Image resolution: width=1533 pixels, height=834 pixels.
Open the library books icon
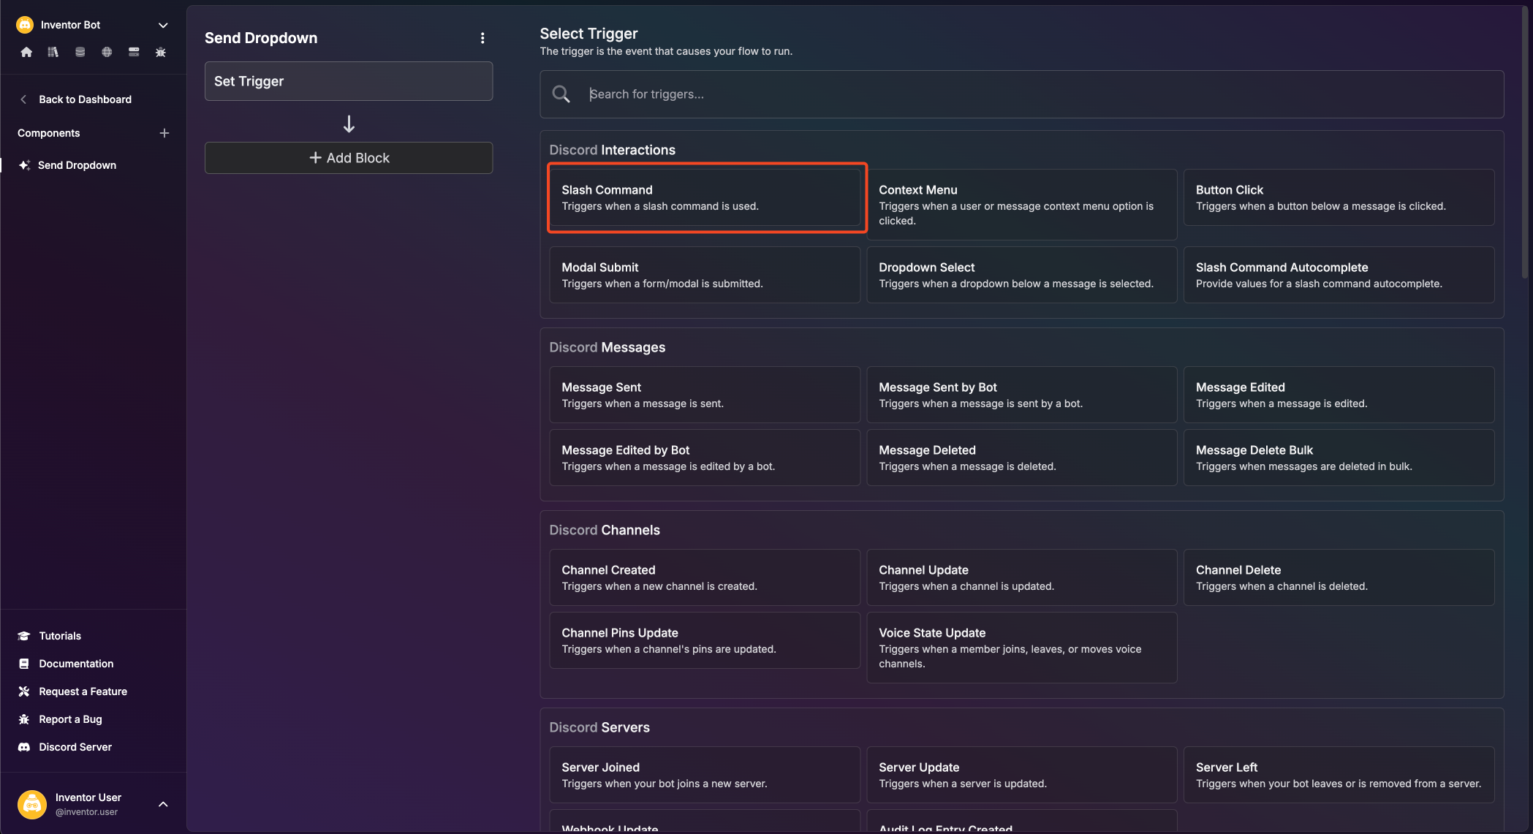point(53,52)
